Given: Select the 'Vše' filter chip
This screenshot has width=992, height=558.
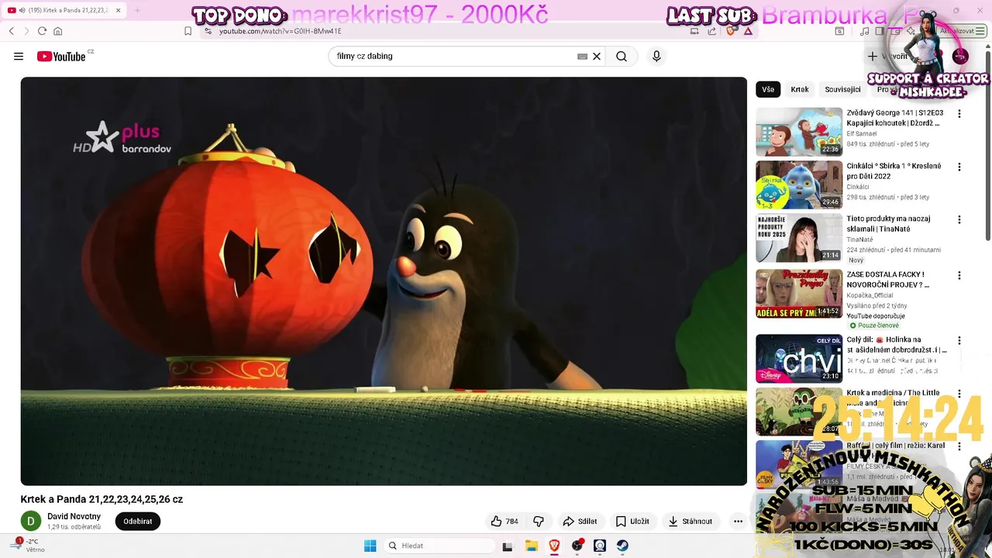Looking at the screenshot, I should [x=768, y=89].
